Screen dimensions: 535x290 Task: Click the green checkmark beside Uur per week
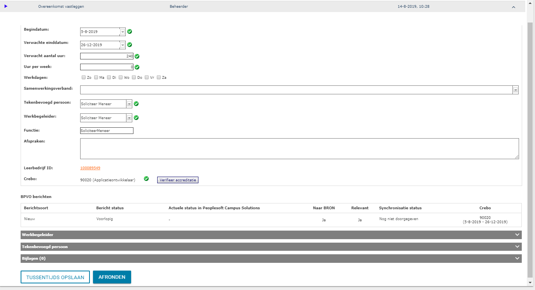[137, 67]
